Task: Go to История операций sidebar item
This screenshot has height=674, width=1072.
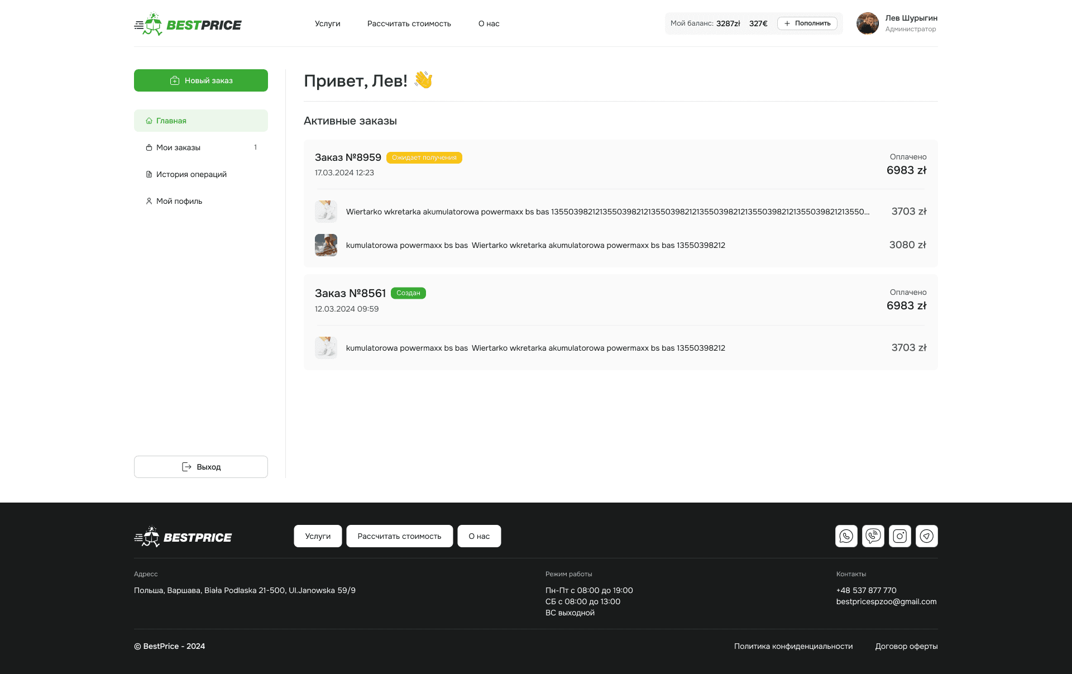Action: click(x=191, y=174)
